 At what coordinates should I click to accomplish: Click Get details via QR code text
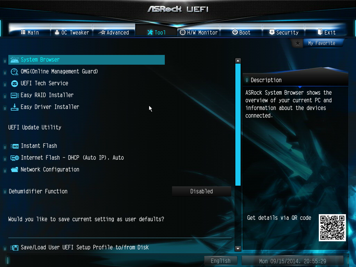(279, 218)
